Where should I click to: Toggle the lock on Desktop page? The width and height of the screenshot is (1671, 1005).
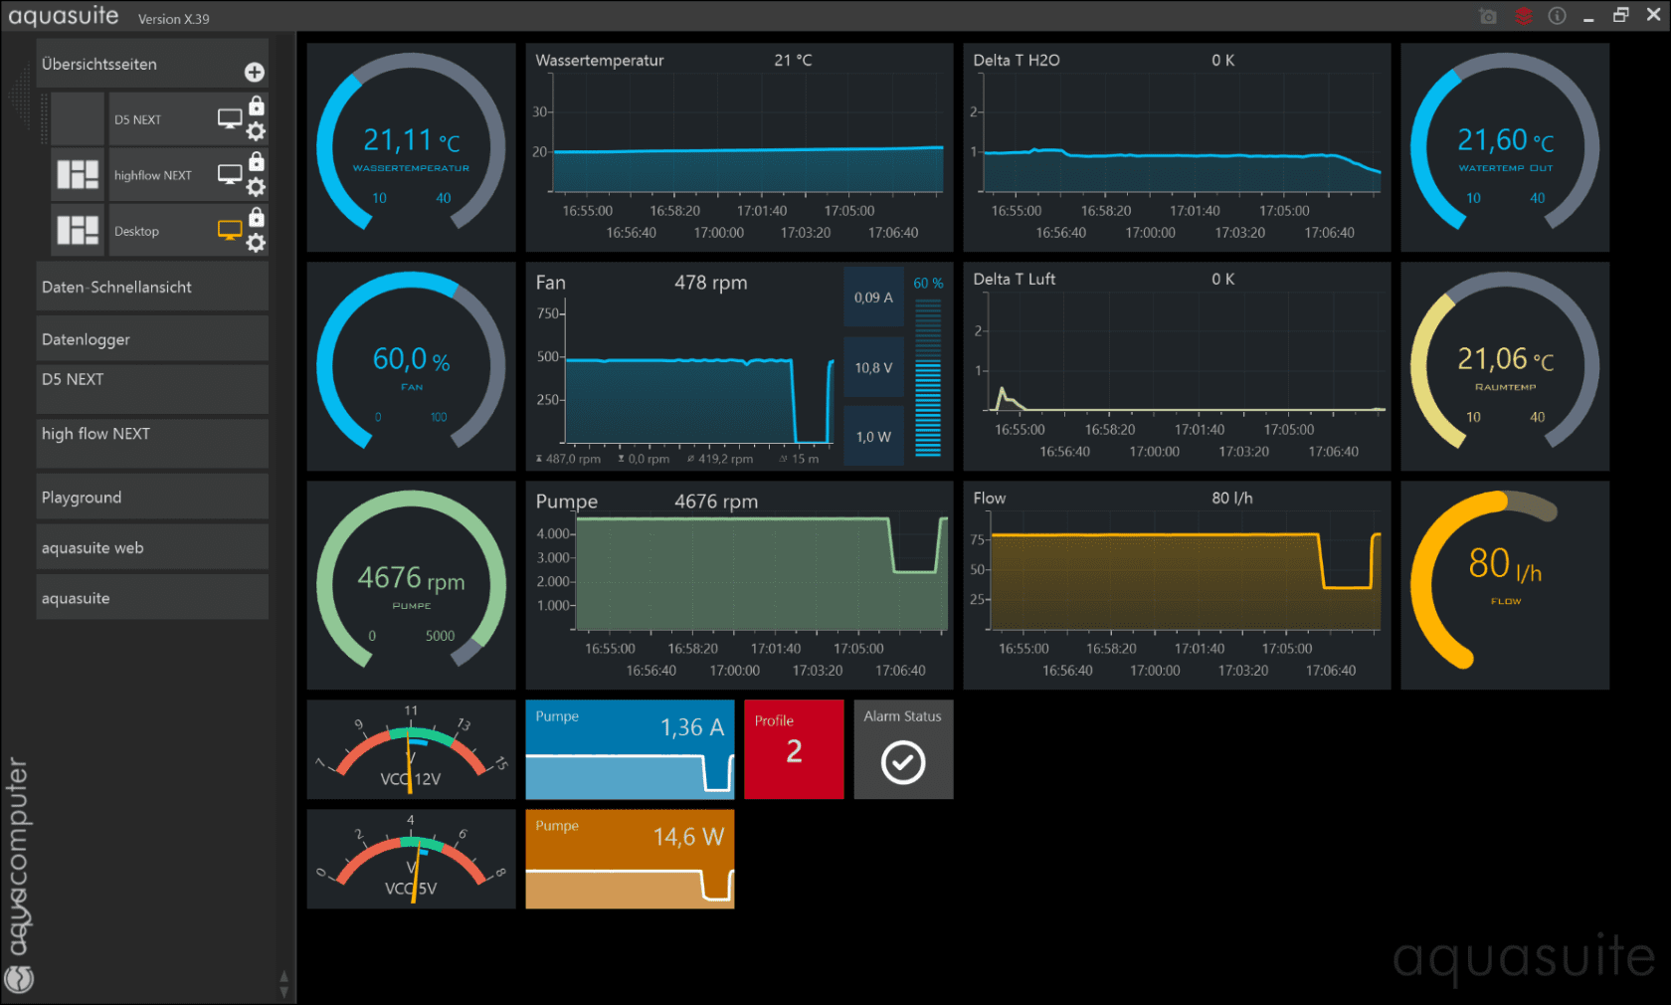[257, 217]
